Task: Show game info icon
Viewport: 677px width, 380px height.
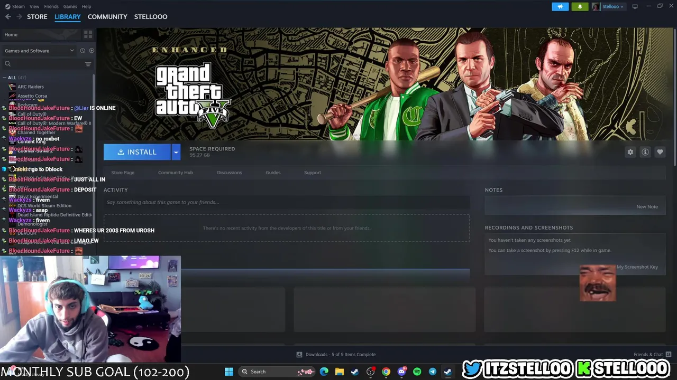Action: click(645, 152)
